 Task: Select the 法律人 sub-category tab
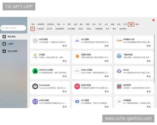pyautogui.click(x=81, y=29)
